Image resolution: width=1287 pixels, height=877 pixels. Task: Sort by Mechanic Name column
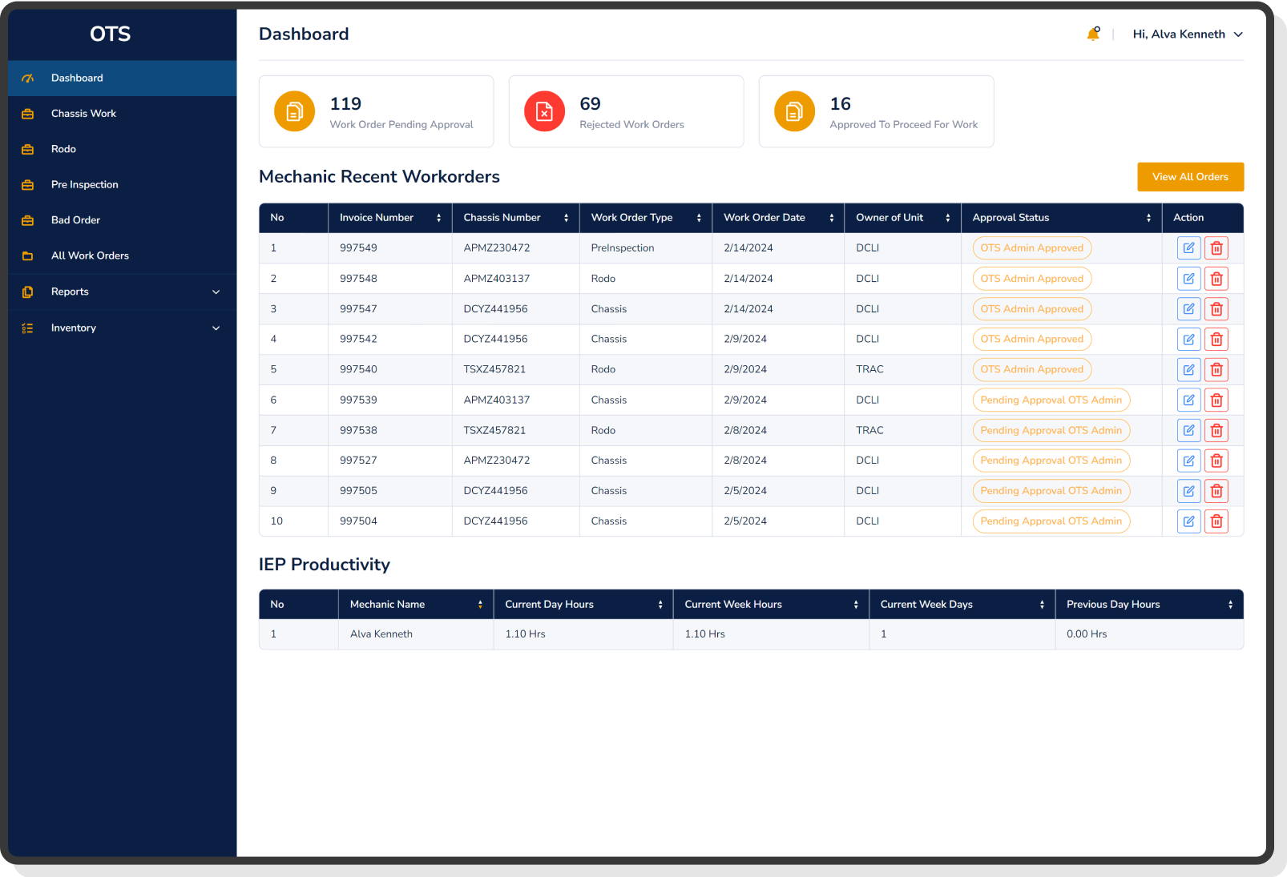482,604
